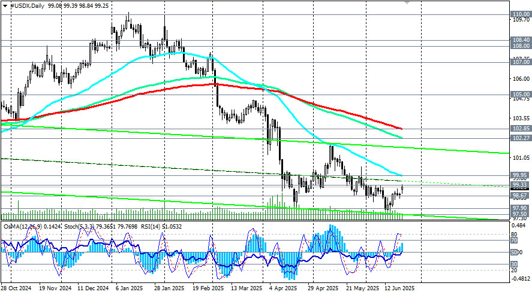
Task: Open the chart menu triangle beside #USDX
Action: point(5,6)
